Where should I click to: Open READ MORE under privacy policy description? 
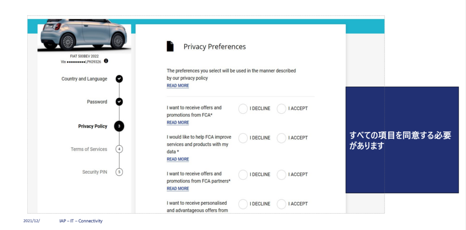[x=178, y=85]
